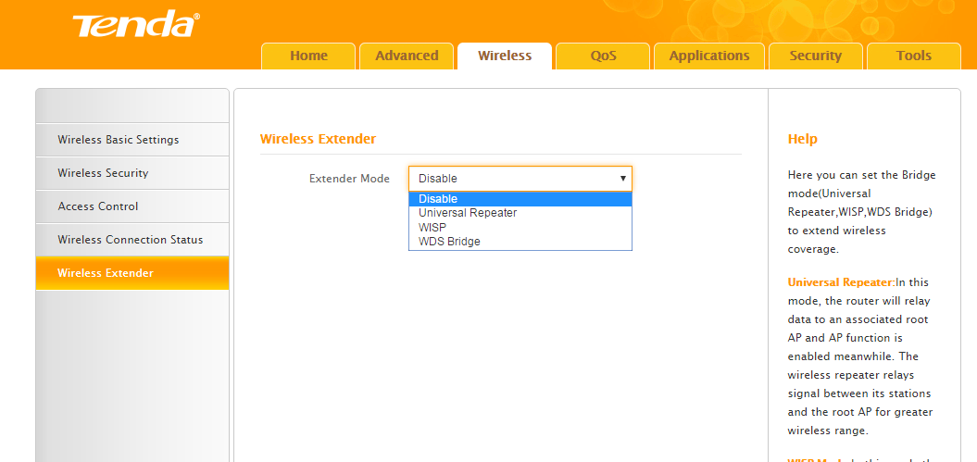Click the Help panel heading
The width and height of the screenshot is (977, 462).
pos(802,139)
